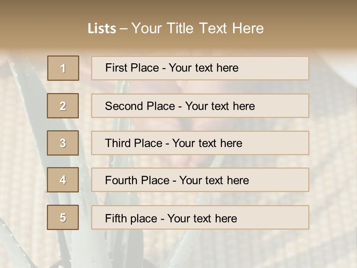Click the dash in the slide title
357x268 pixels.
point(124,29)
